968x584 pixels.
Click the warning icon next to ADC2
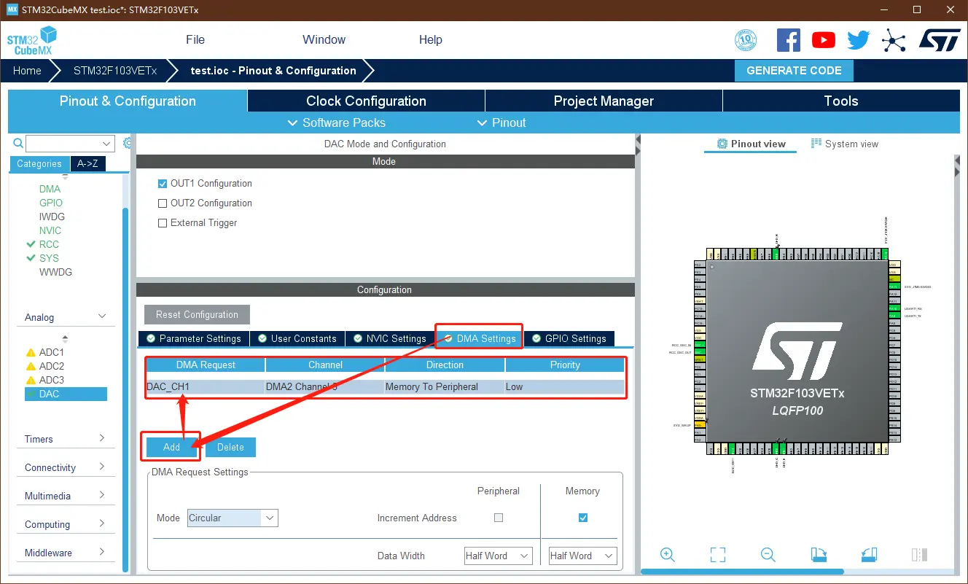(31, 367)
